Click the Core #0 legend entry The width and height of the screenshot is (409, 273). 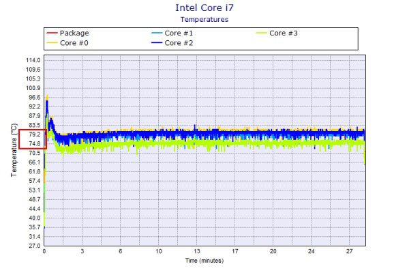[x=67, y=42]
